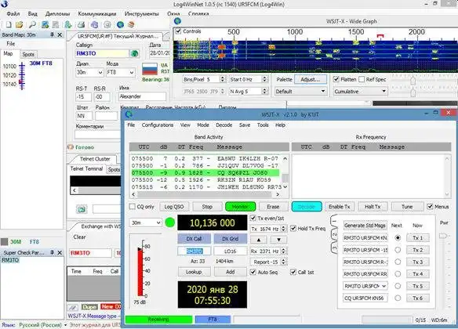The image size is (458, 329).
Task: Click the orange stacked layers toolbar icon
Action: tap(131, 25)
